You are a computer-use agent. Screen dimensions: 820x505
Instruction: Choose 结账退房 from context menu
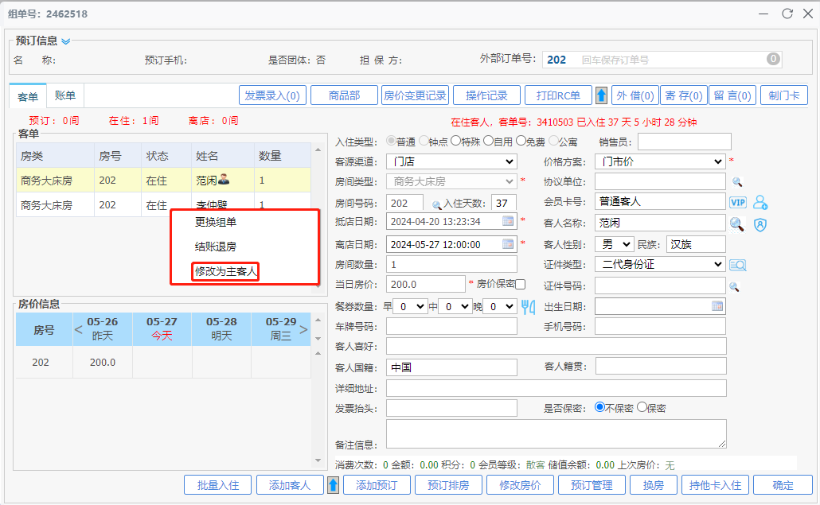pos(216,247)
